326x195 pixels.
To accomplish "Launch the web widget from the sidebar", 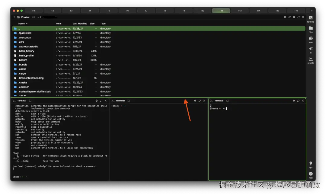I will 311,39.
